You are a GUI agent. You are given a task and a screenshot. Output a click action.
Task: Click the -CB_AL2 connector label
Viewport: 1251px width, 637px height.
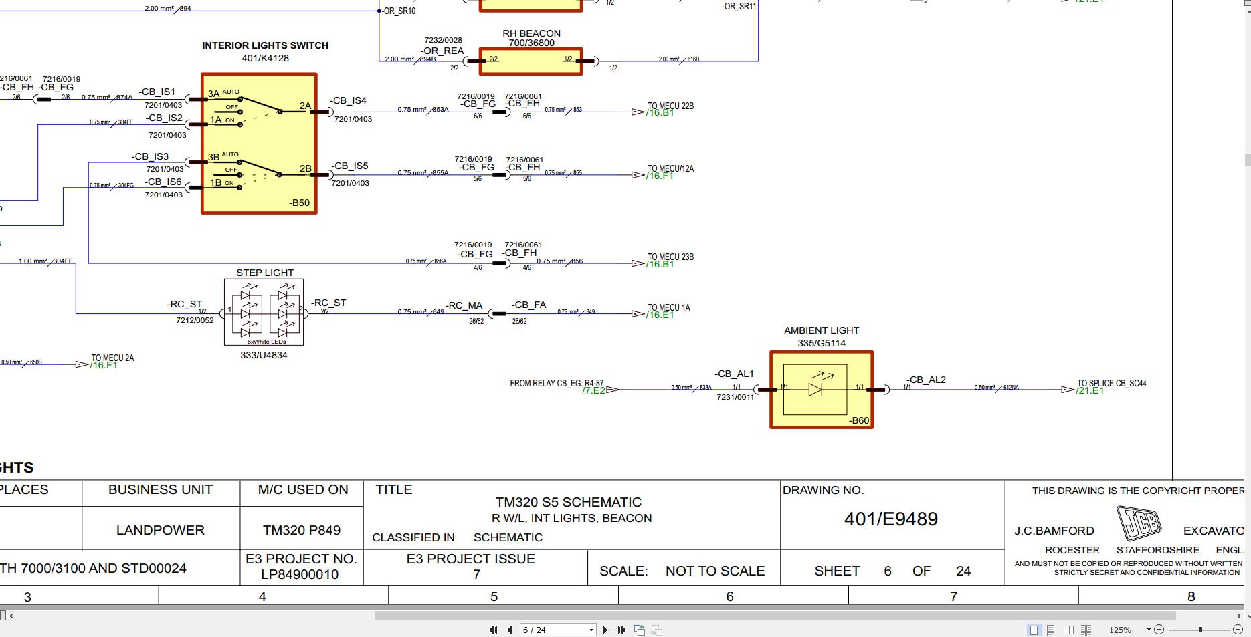(x=926, y=380)
